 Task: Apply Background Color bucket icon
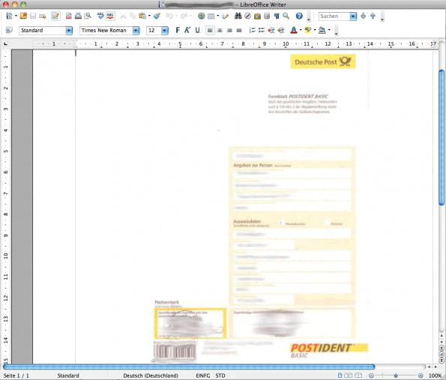coord(322,30)
